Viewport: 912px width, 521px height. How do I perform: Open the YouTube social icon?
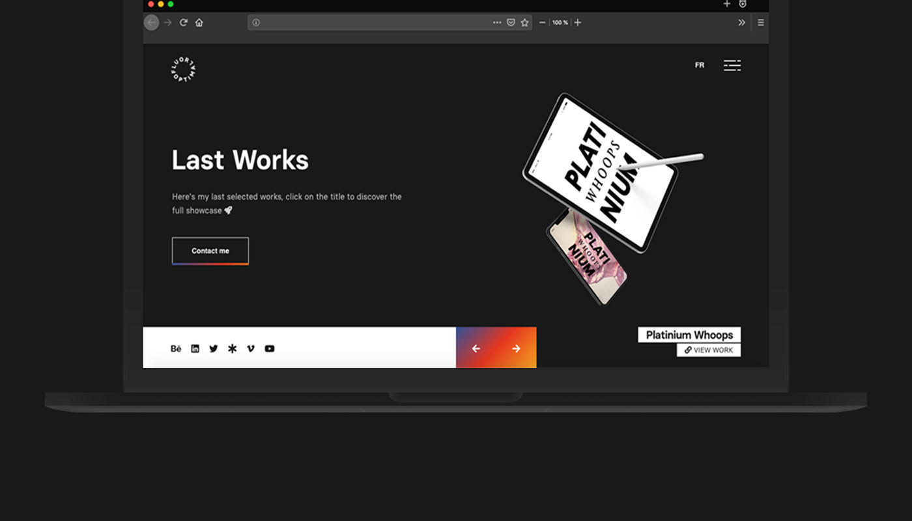(270, 348)
